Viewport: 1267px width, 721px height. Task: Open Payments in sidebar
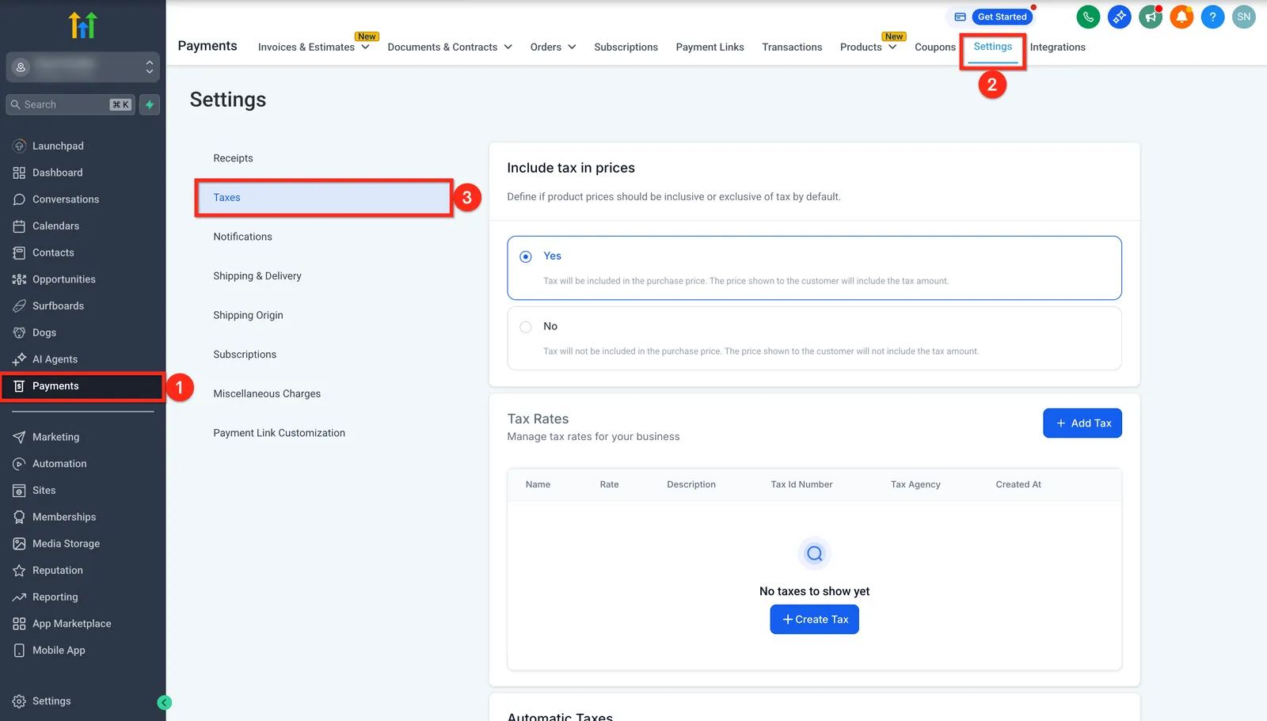click(x=82, y=386)
